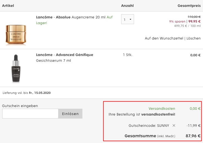Click the 87,96 € total amount
Screen dimensions: 203x143
click(x=193, y=136)
